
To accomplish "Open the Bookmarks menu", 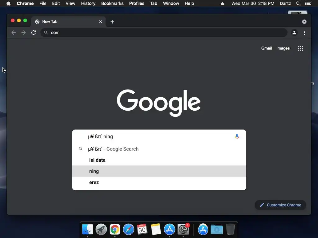I will 112,3.
